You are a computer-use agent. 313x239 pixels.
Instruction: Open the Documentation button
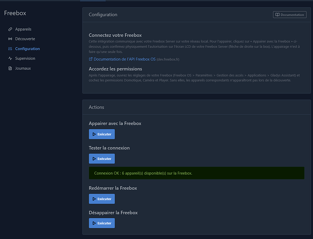(x=290, y=14)
